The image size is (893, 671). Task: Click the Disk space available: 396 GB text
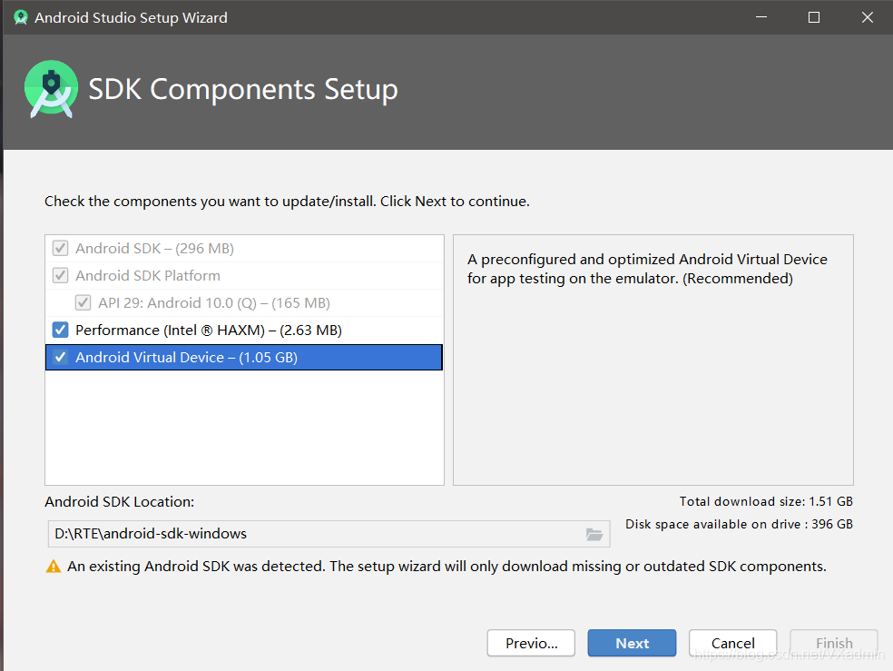(740, 524)
